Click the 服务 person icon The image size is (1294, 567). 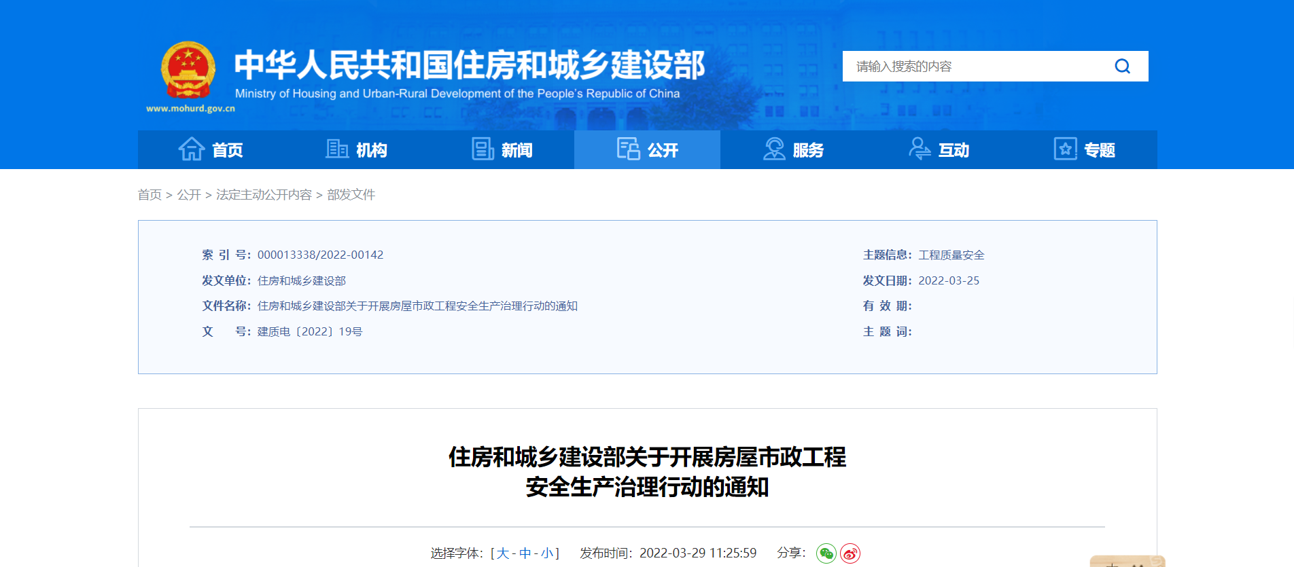point(773,149)
